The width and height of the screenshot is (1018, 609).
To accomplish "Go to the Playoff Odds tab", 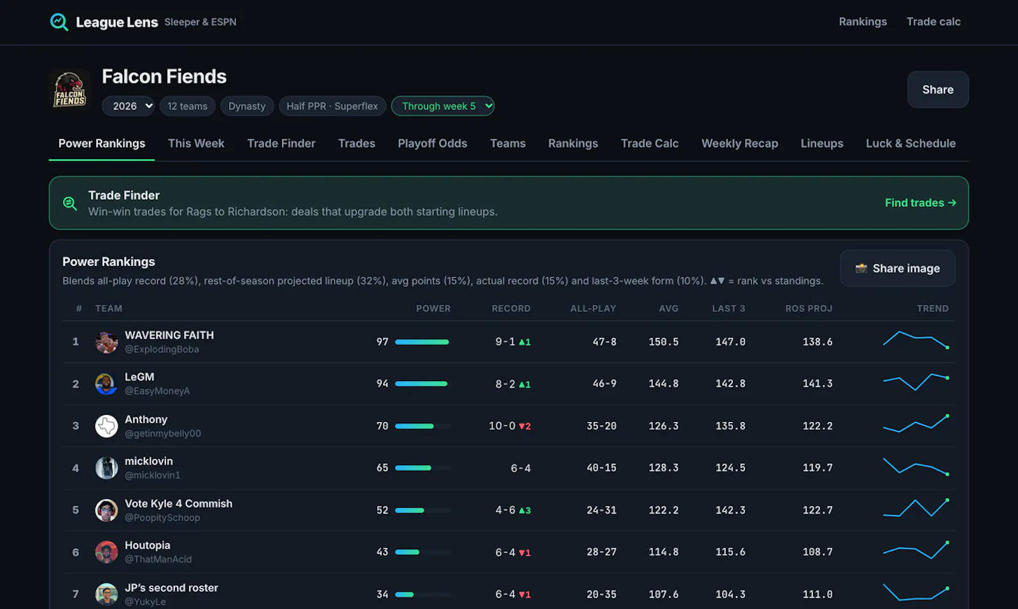I will tap(433, 144).
